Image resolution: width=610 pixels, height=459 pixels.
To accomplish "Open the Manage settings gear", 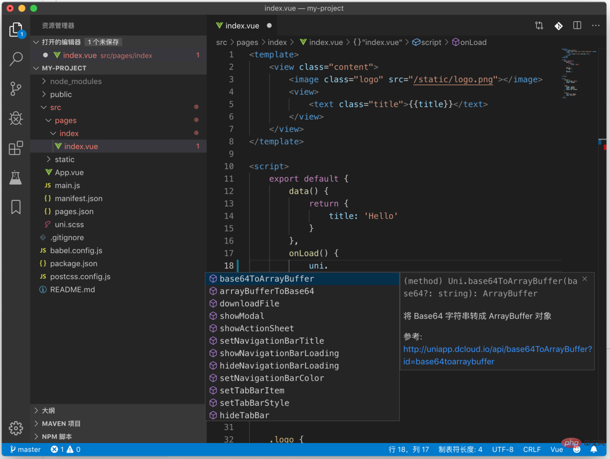I will [x=16, y=427].
